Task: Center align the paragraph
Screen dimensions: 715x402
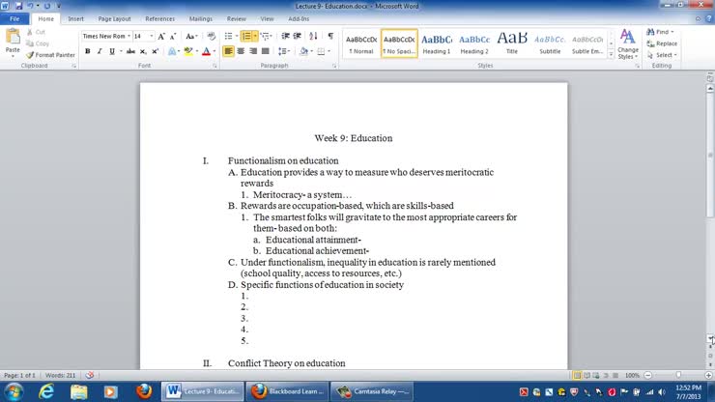Action: point(241,51)
